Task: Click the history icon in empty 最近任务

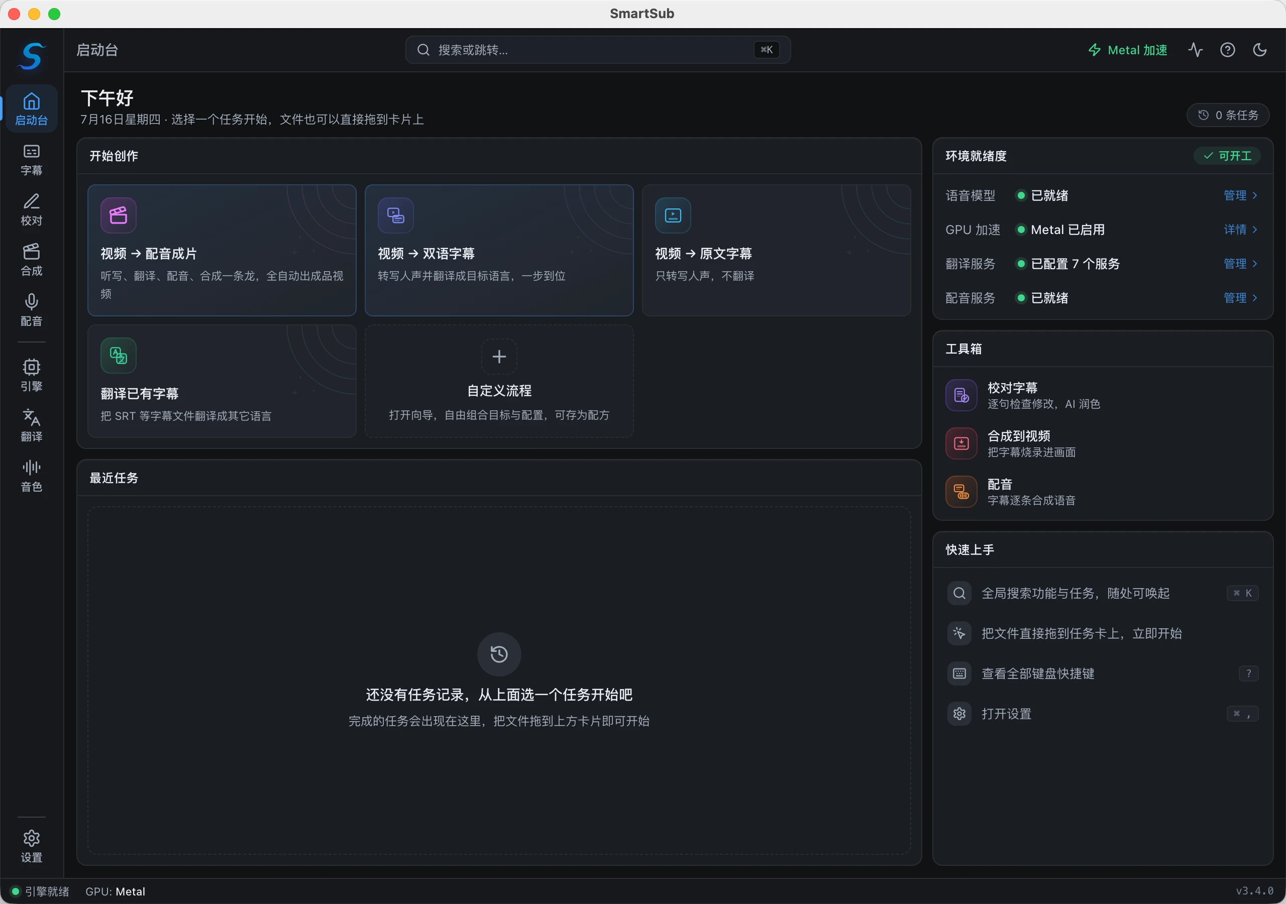Action: 499,654
